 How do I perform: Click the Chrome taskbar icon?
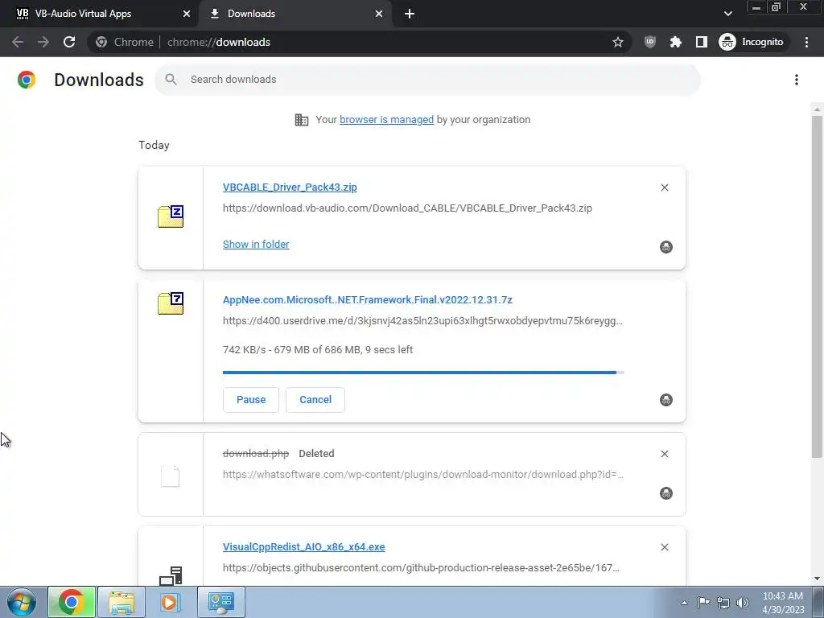coord(72,602)
